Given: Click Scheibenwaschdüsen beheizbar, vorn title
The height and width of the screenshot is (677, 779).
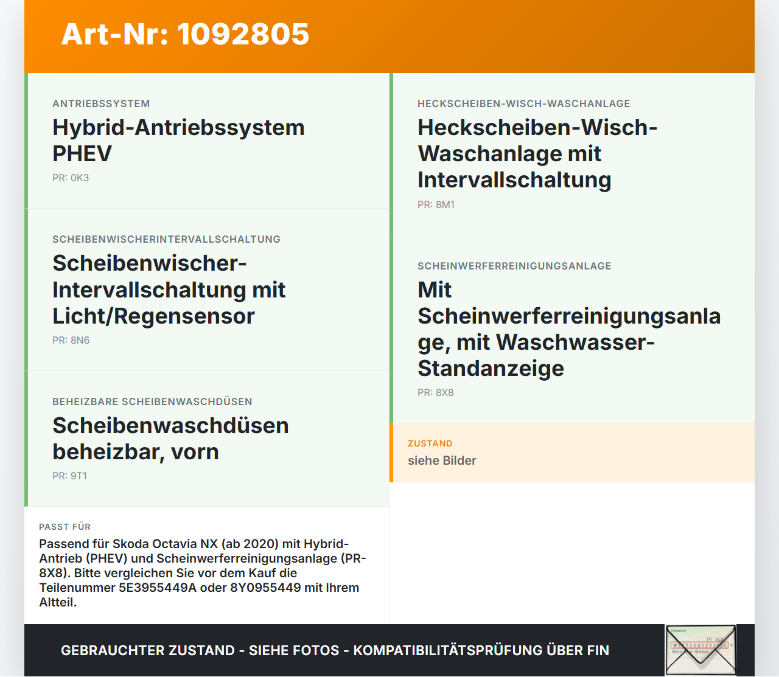Looking at the screenshot, I should (170, 439).
